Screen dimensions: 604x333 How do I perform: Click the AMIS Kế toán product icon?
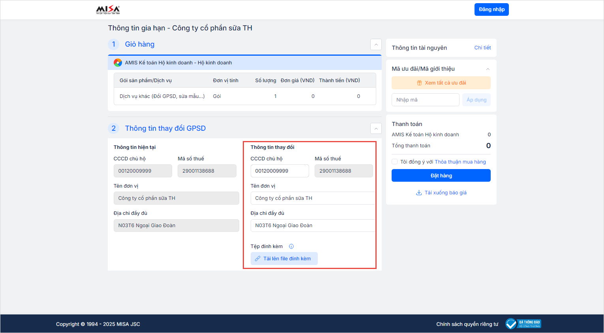(118, 62)
